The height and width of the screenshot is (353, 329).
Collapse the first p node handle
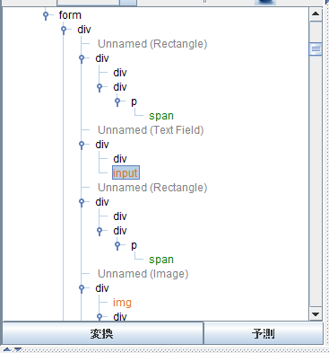click(117, 101)
